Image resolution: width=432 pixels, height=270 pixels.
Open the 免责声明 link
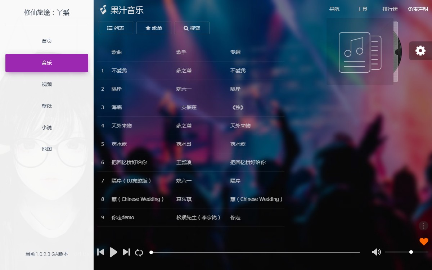click(x=418, y=9)
